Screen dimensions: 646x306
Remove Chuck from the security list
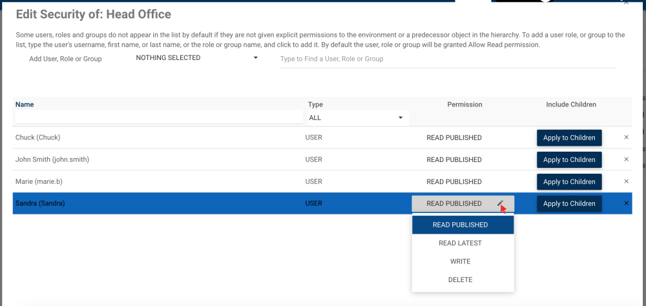626,138
